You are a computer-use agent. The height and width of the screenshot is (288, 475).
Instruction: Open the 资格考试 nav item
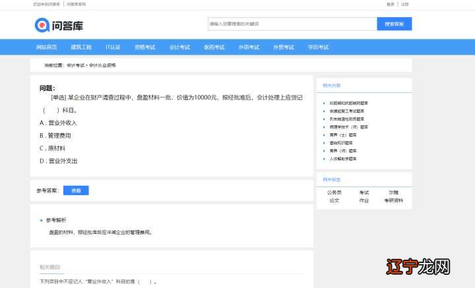[144, 47]
